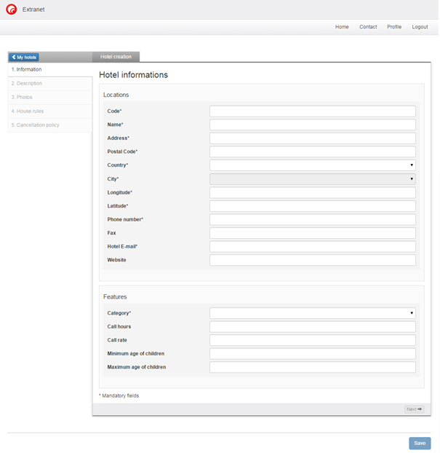Select the Hotel creation tab
The width and height of the screenshot is (440, 453).
pos(116,57)
